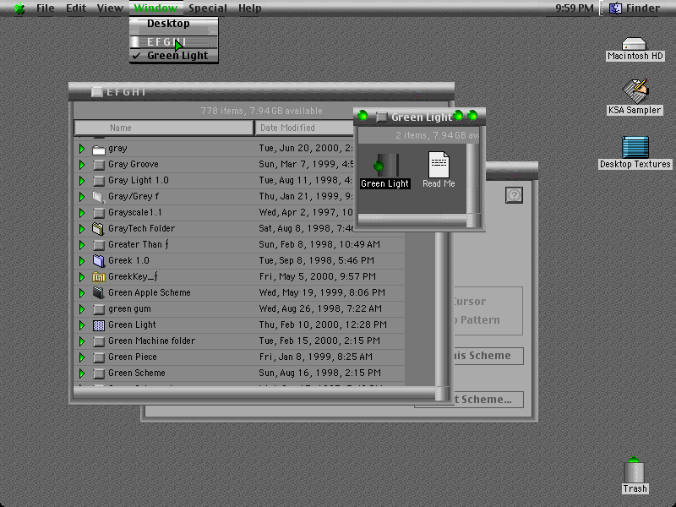Select the "Gray/Grey f" file name
Image resolution: width=676 pixels, height=507 pixels.
[134, 197]
